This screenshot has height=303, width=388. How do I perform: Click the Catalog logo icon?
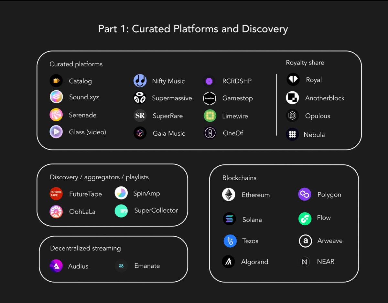[56, 81]
